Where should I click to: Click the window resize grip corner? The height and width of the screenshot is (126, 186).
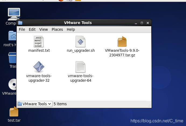(149, 105)
